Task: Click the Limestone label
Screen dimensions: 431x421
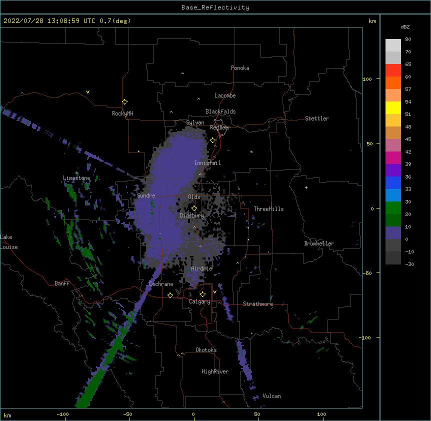Action: tap(76, 178)
